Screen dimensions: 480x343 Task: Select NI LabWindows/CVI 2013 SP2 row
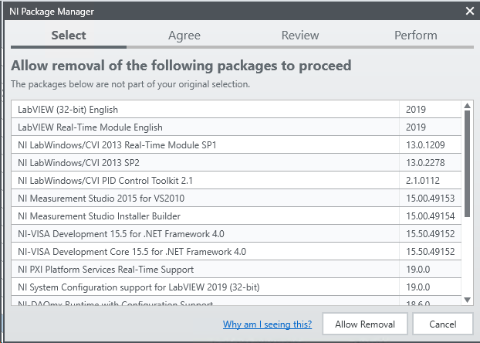pyautogui.click(x=236, y=162)
